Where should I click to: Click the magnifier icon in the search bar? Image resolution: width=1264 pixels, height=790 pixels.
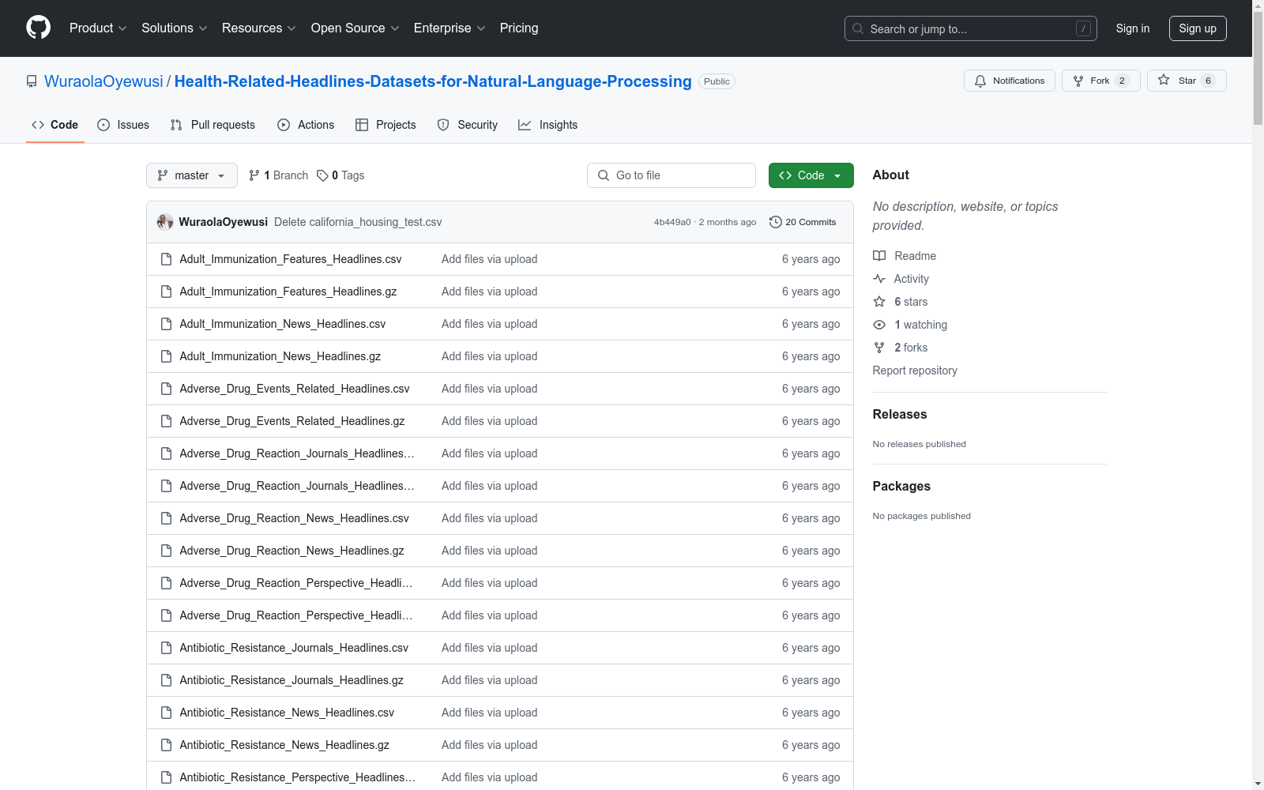click(x=858, y=28)
